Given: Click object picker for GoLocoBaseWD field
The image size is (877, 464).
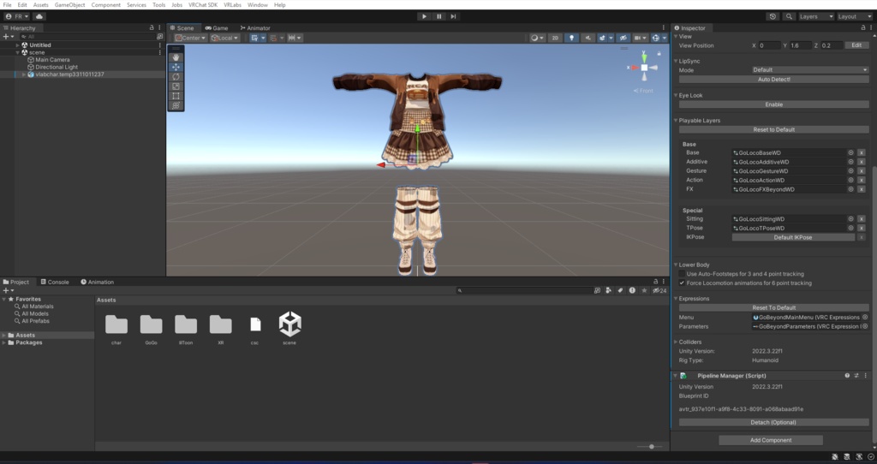Looking at the screenshot, I should point(850,152).
